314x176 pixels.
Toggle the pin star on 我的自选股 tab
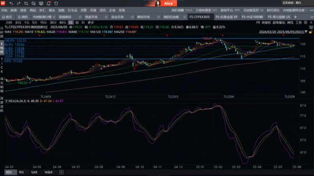tap(185, 17)
